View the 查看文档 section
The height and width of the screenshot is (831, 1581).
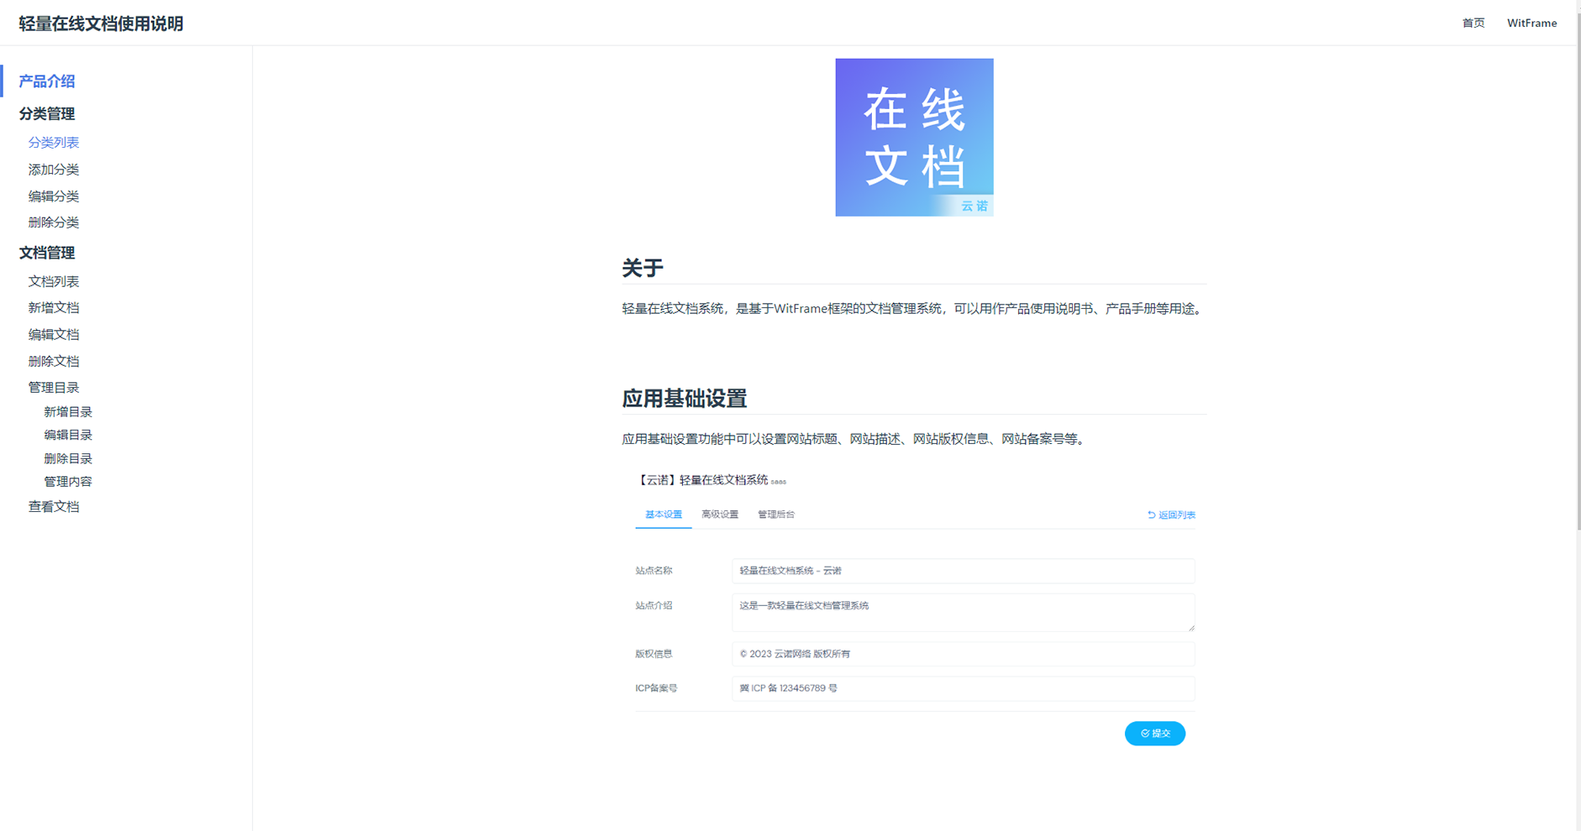[54, 506]
